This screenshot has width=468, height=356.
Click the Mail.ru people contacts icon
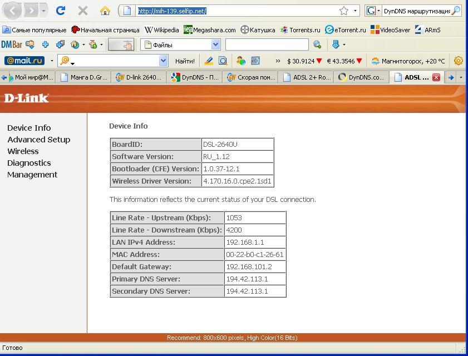coord(241,61)
